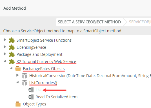The width and height of the screenshot is (151, 108).
Task: Click the ExchangeRates Objects folder icon
Action: (x=18, y=69)
